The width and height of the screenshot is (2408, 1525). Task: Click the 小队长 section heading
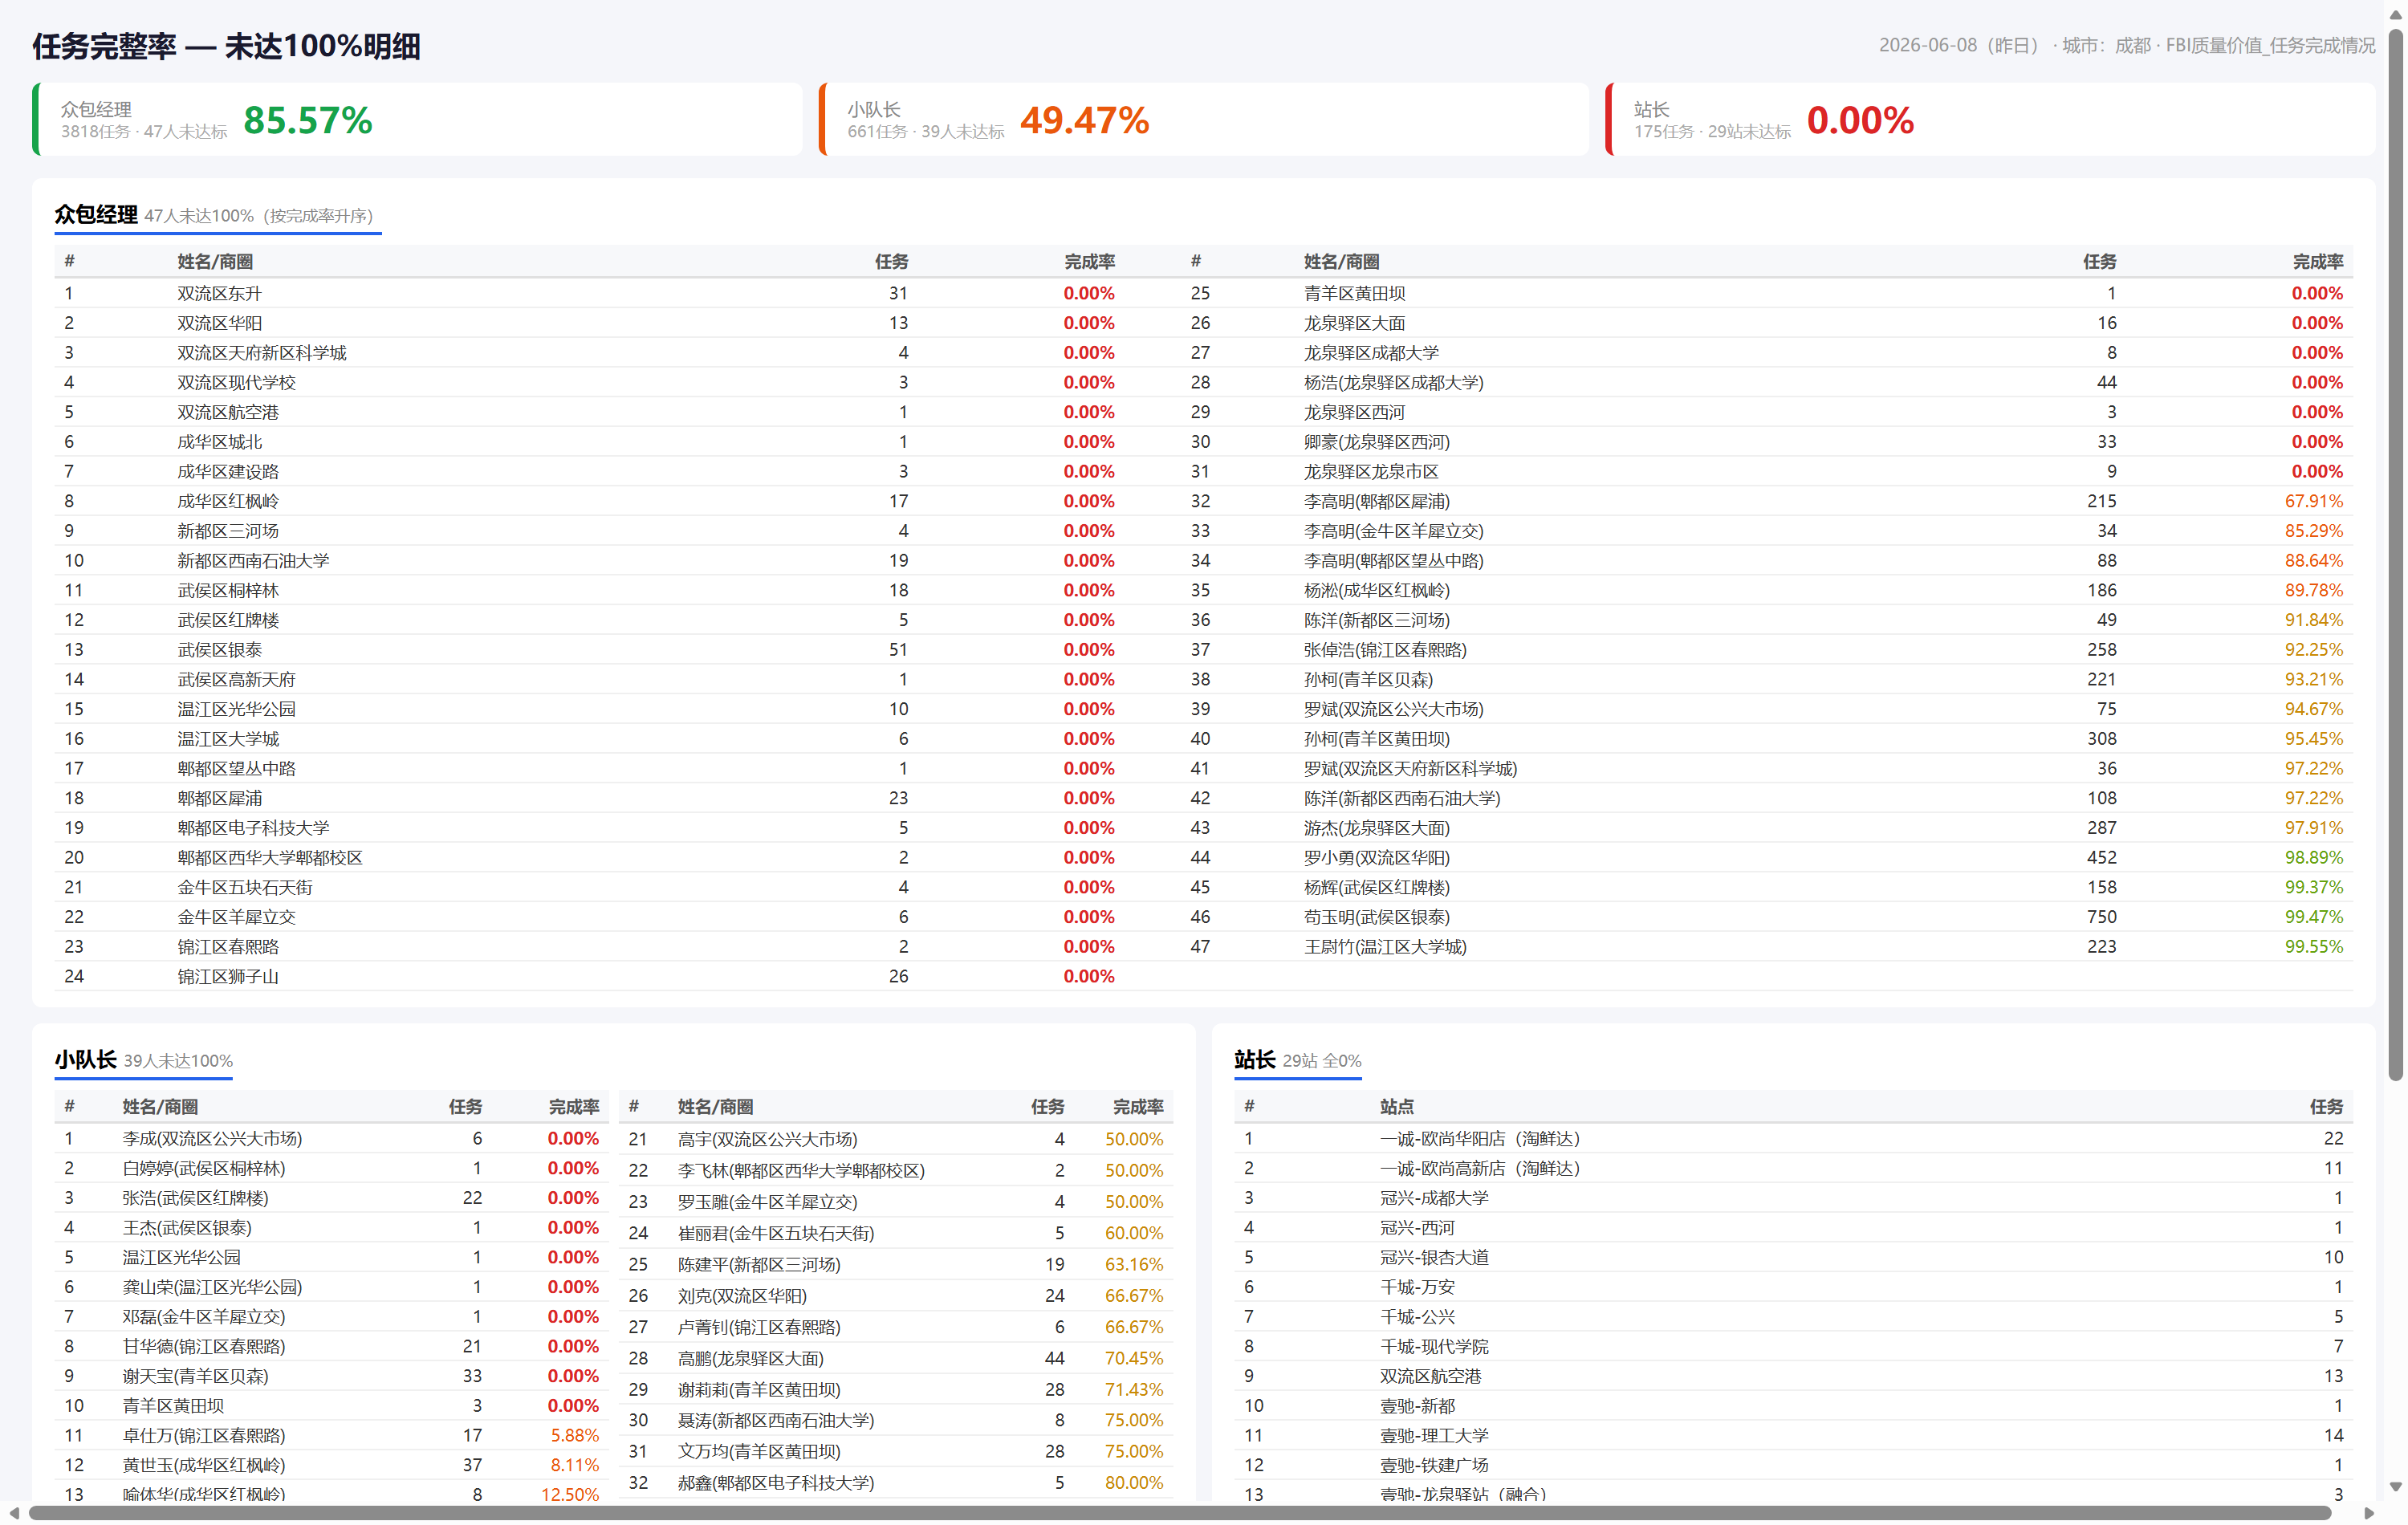coord(86,1060)
